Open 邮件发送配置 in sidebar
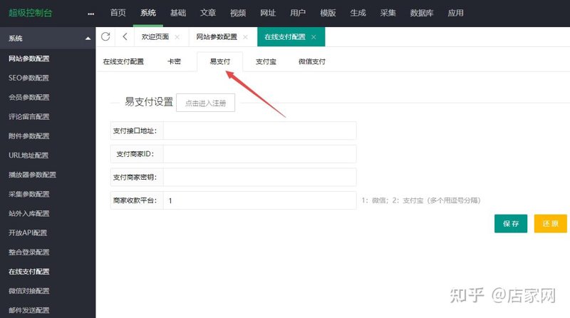 click(28, 310)
